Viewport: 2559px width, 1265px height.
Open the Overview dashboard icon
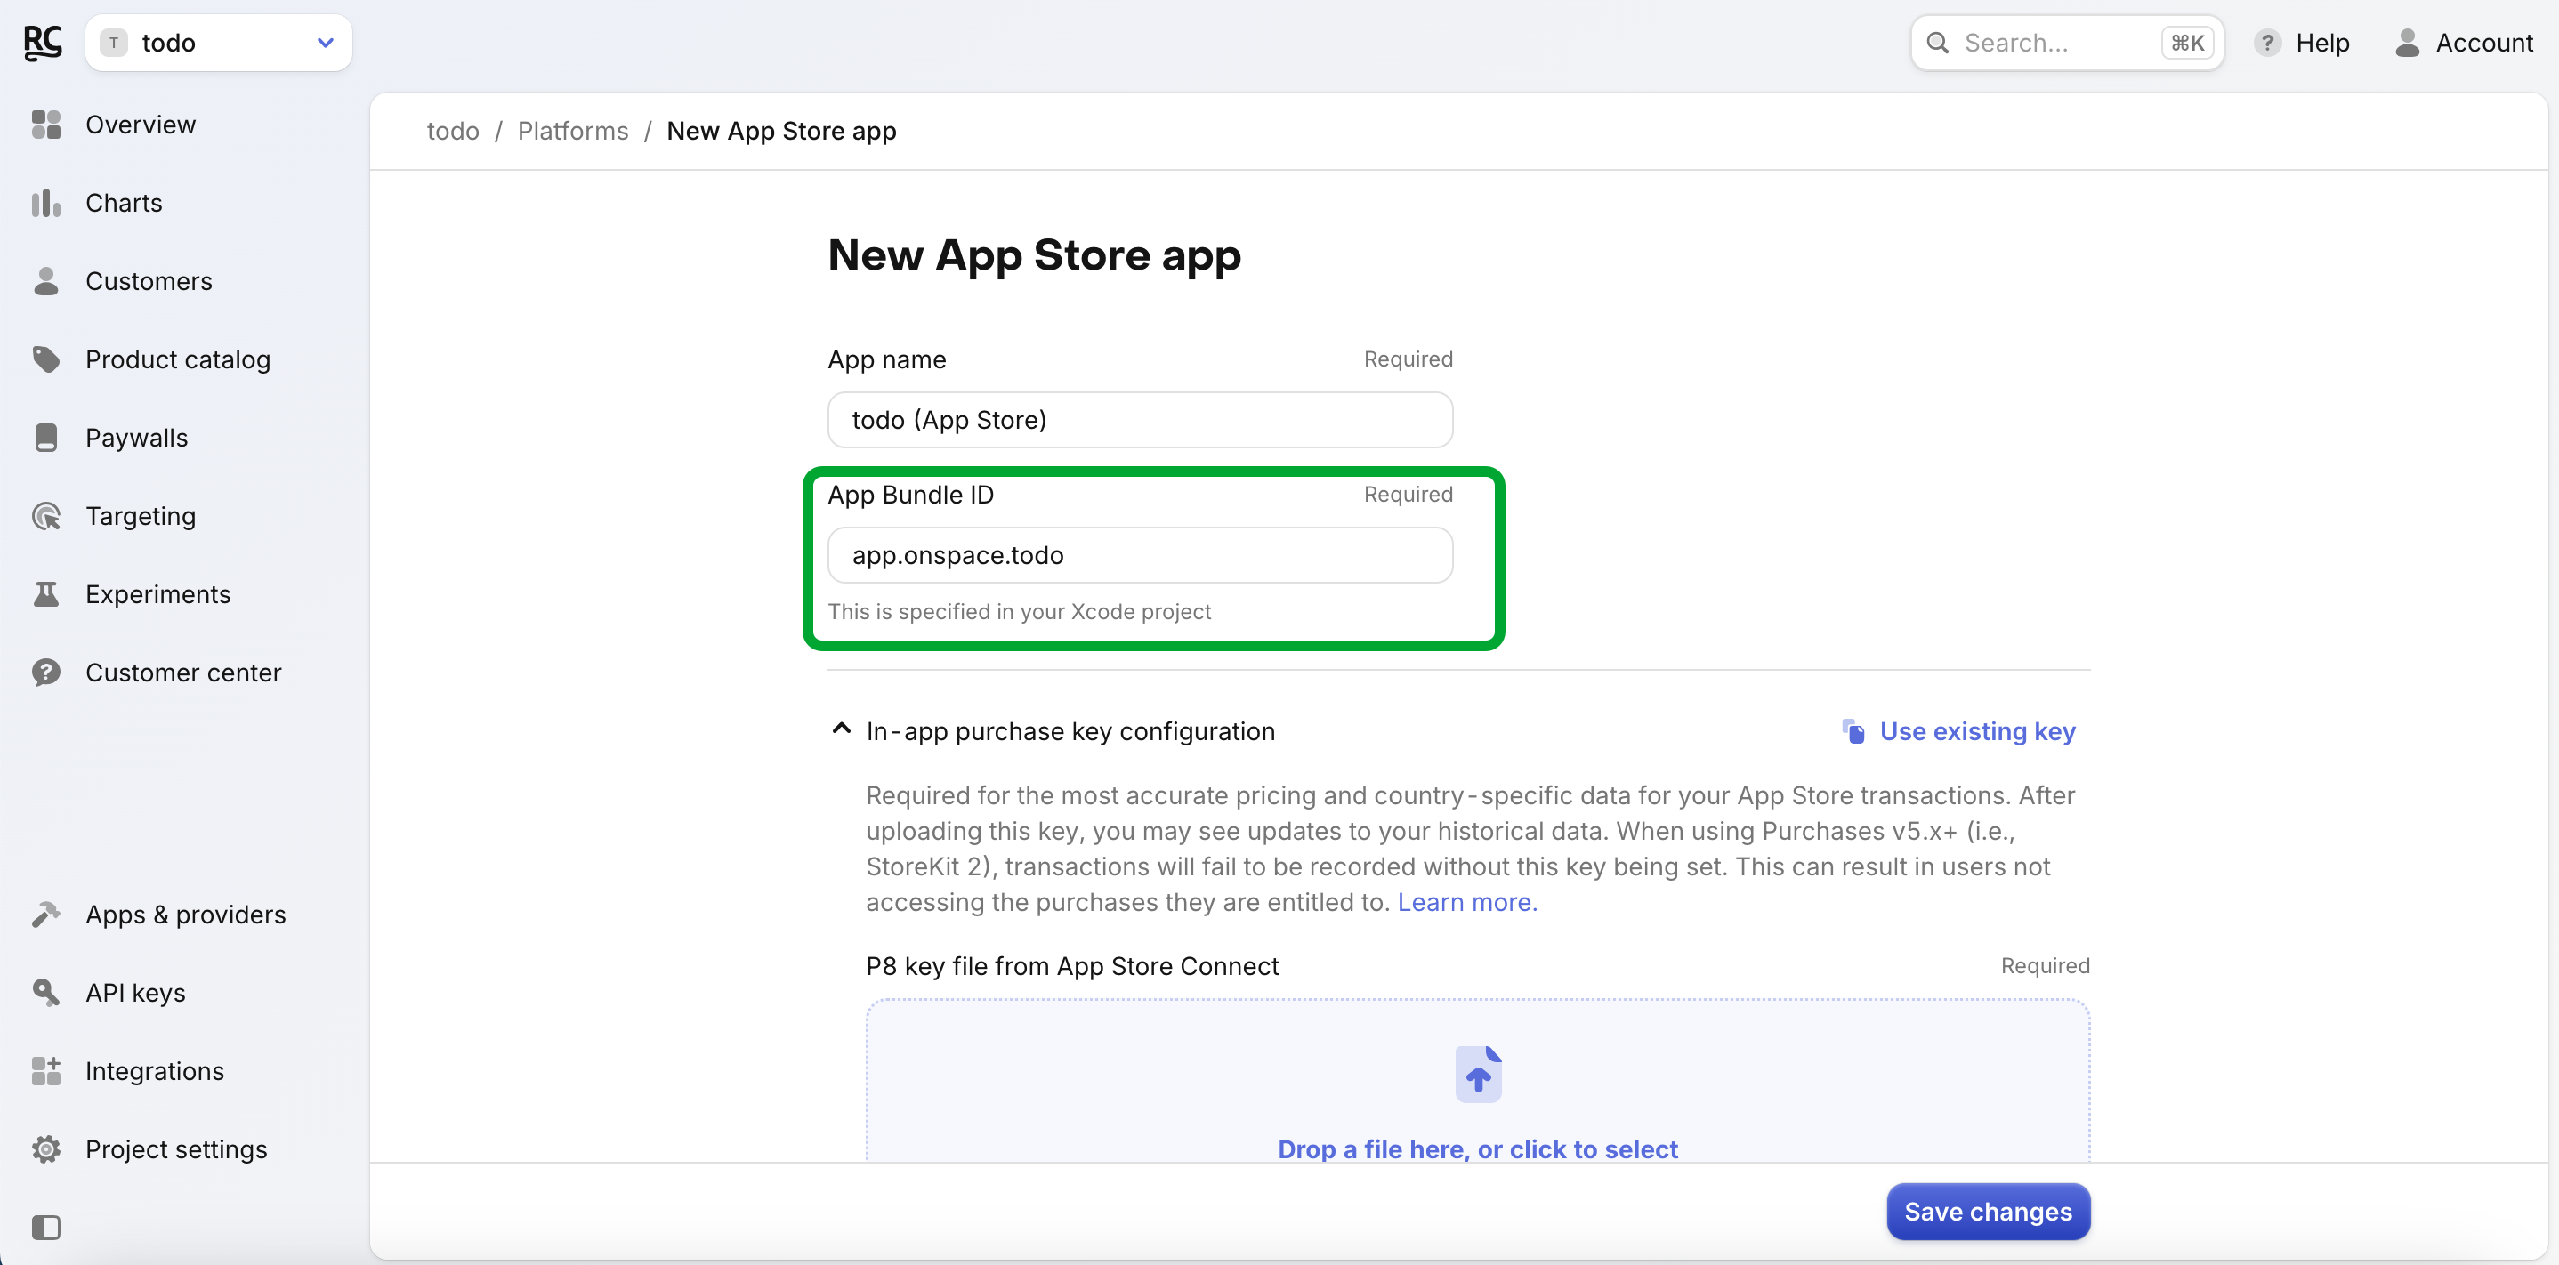tap(45, 125)
